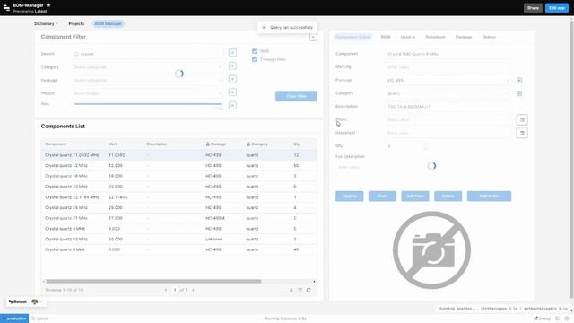Screen dimensions: 574x323
Task: Click the table page number field
Action: pyautogui.click(x=175, y=290)
